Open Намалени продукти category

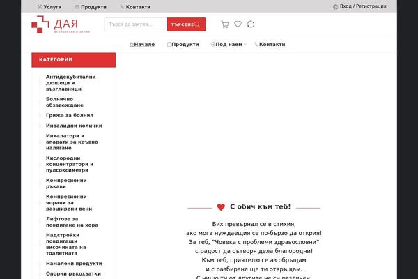click(x=74, y=264)
